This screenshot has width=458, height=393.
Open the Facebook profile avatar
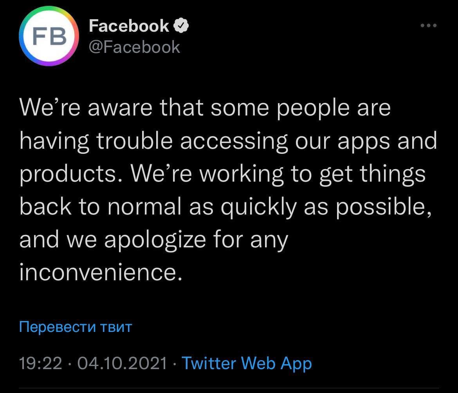pos(49,36)
